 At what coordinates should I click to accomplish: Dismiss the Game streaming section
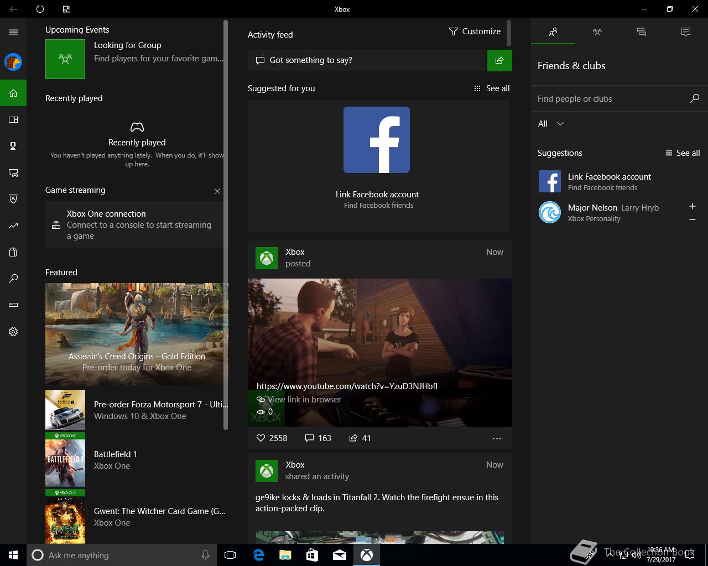(217, 191)
